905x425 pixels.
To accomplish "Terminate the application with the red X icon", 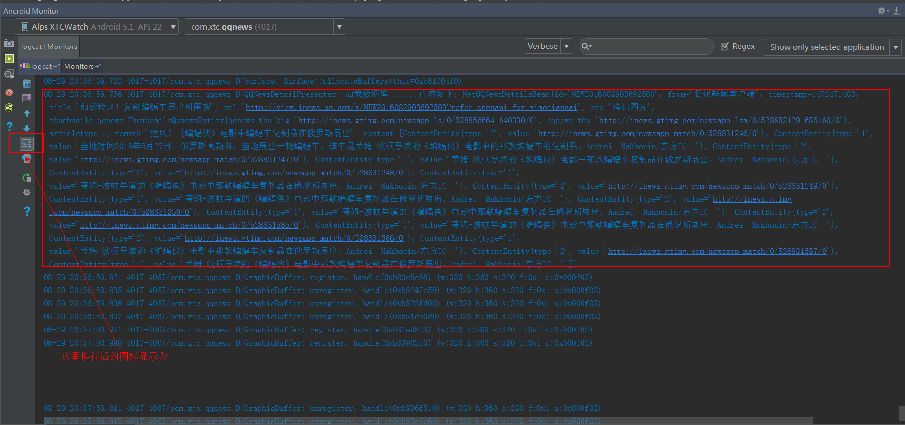I will (9, 92).
